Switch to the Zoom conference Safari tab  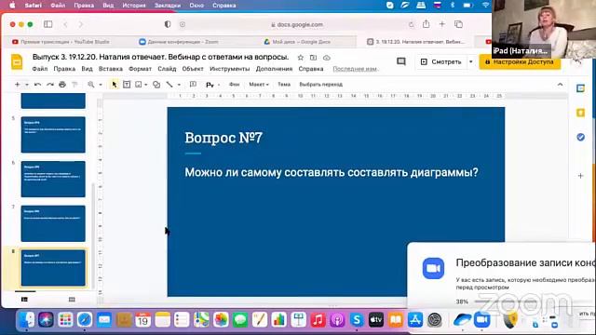pos(179,42)
